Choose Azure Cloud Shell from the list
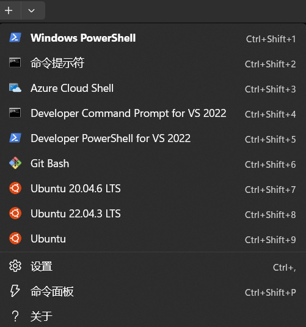The width and height of the screenshot is (306, 327). point(153,88)
